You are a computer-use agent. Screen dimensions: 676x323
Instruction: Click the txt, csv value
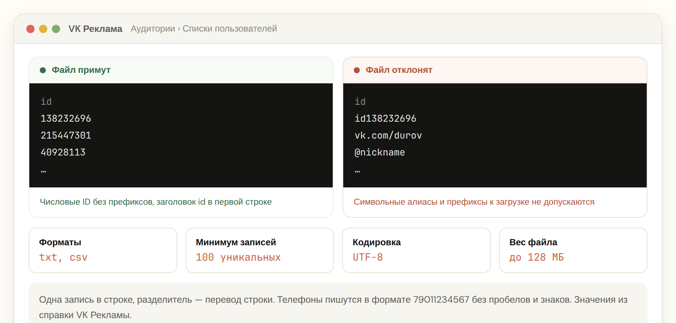[63, 258]
